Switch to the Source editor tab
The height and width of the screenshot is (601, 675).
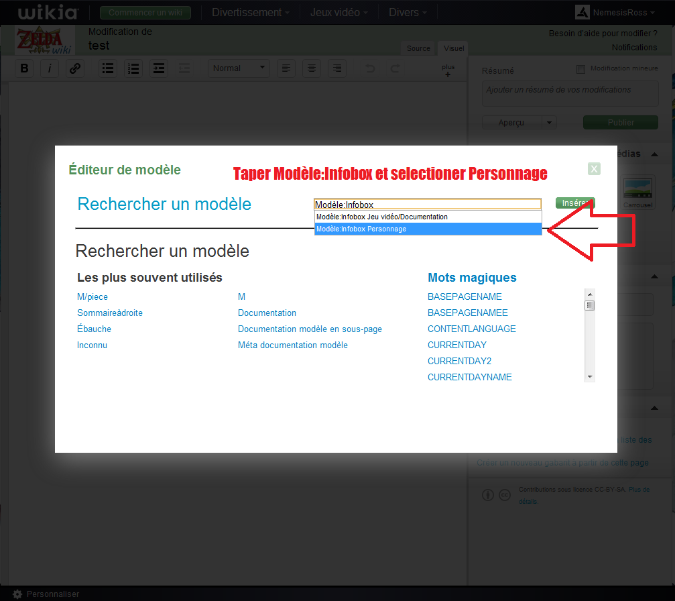(x=418, y=48)
